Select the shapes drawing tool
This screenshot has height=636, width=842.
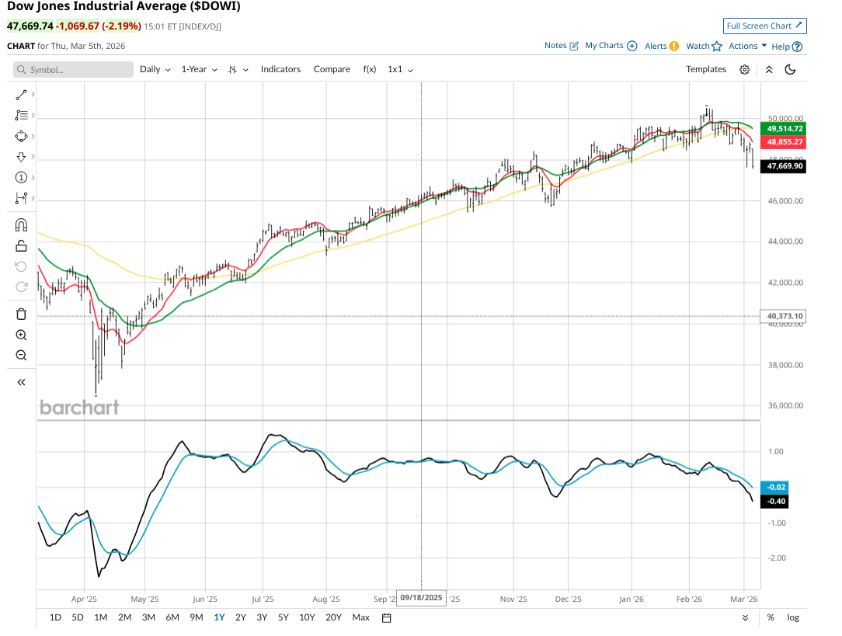click(x=21, y=137)
